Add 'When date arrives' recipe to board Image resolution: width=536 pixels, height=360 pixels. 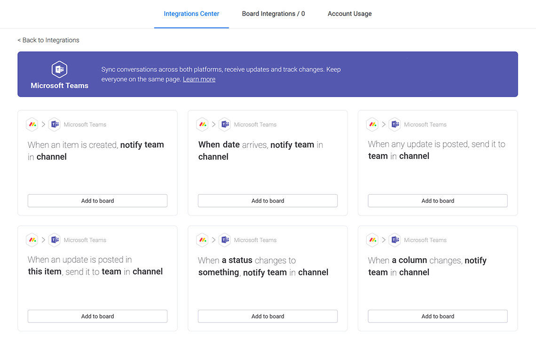click(x=268, y=200)
